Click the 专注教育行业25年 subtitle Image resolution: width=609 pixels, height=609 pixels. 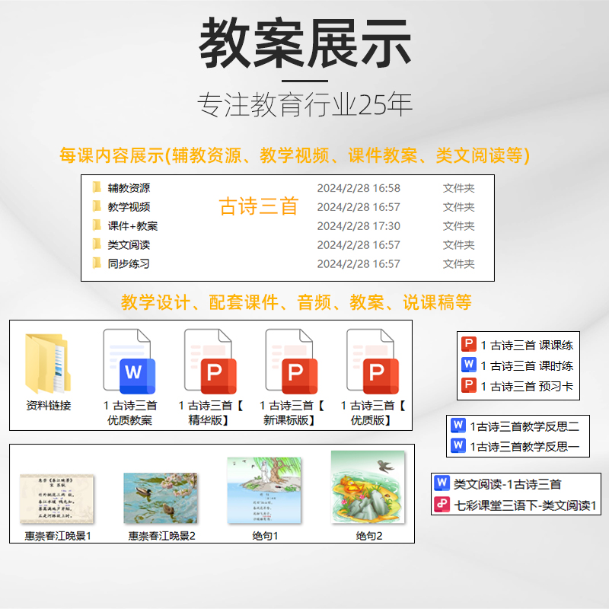305,105
